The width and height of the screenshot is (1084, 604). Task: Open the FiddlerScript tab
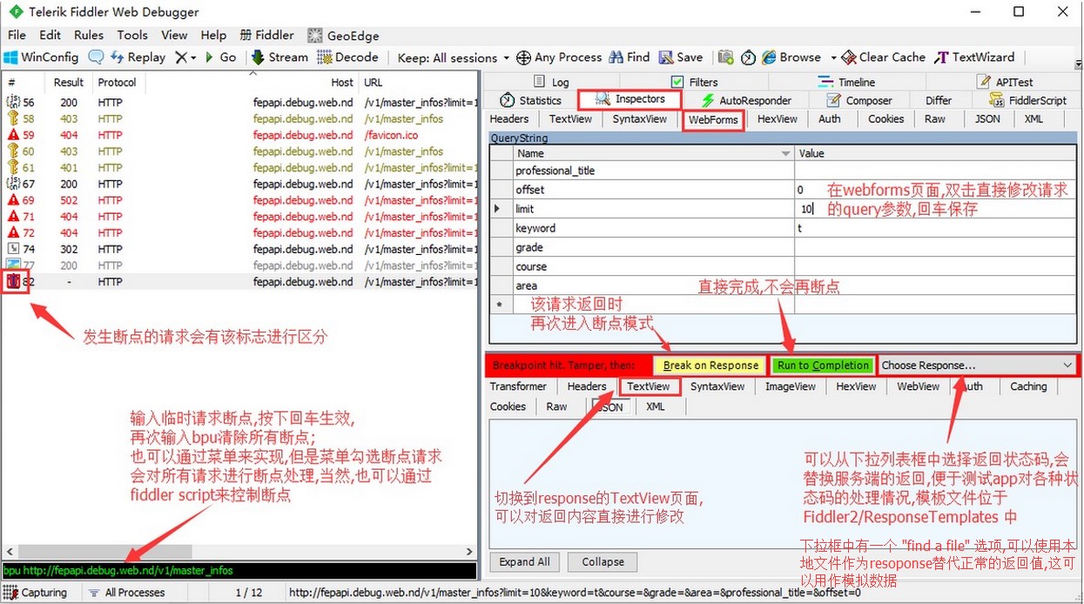coord(1027,100)
